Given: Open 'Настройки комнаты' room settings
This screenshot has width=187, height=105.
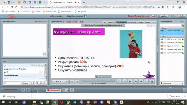Looking at the screenshot, I should click(75, 16).
